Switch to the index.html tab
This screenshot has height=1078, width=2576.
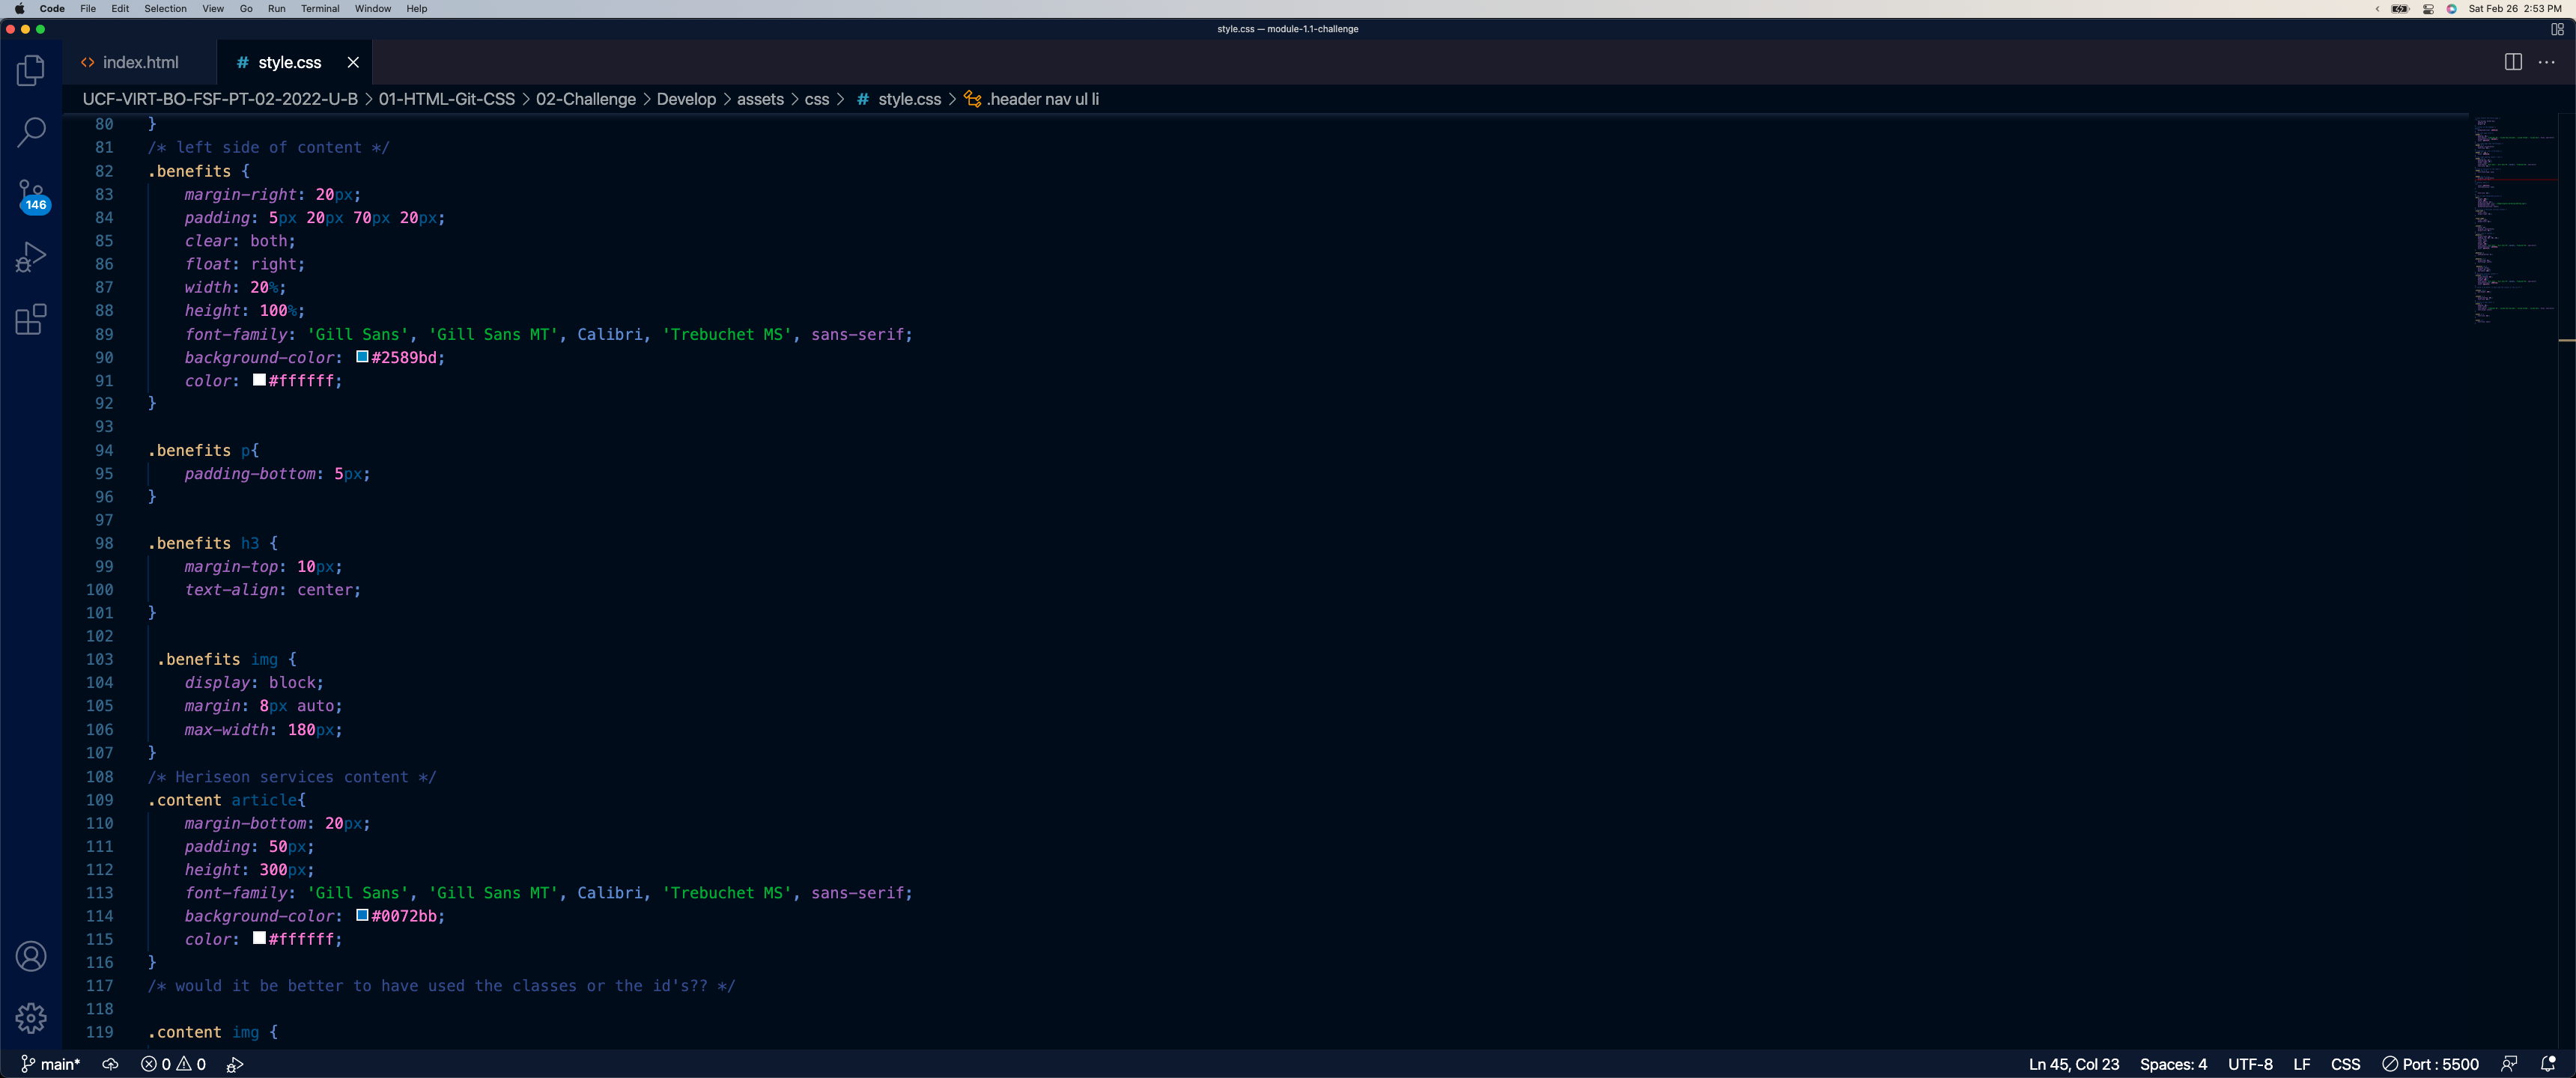point(140,62)
